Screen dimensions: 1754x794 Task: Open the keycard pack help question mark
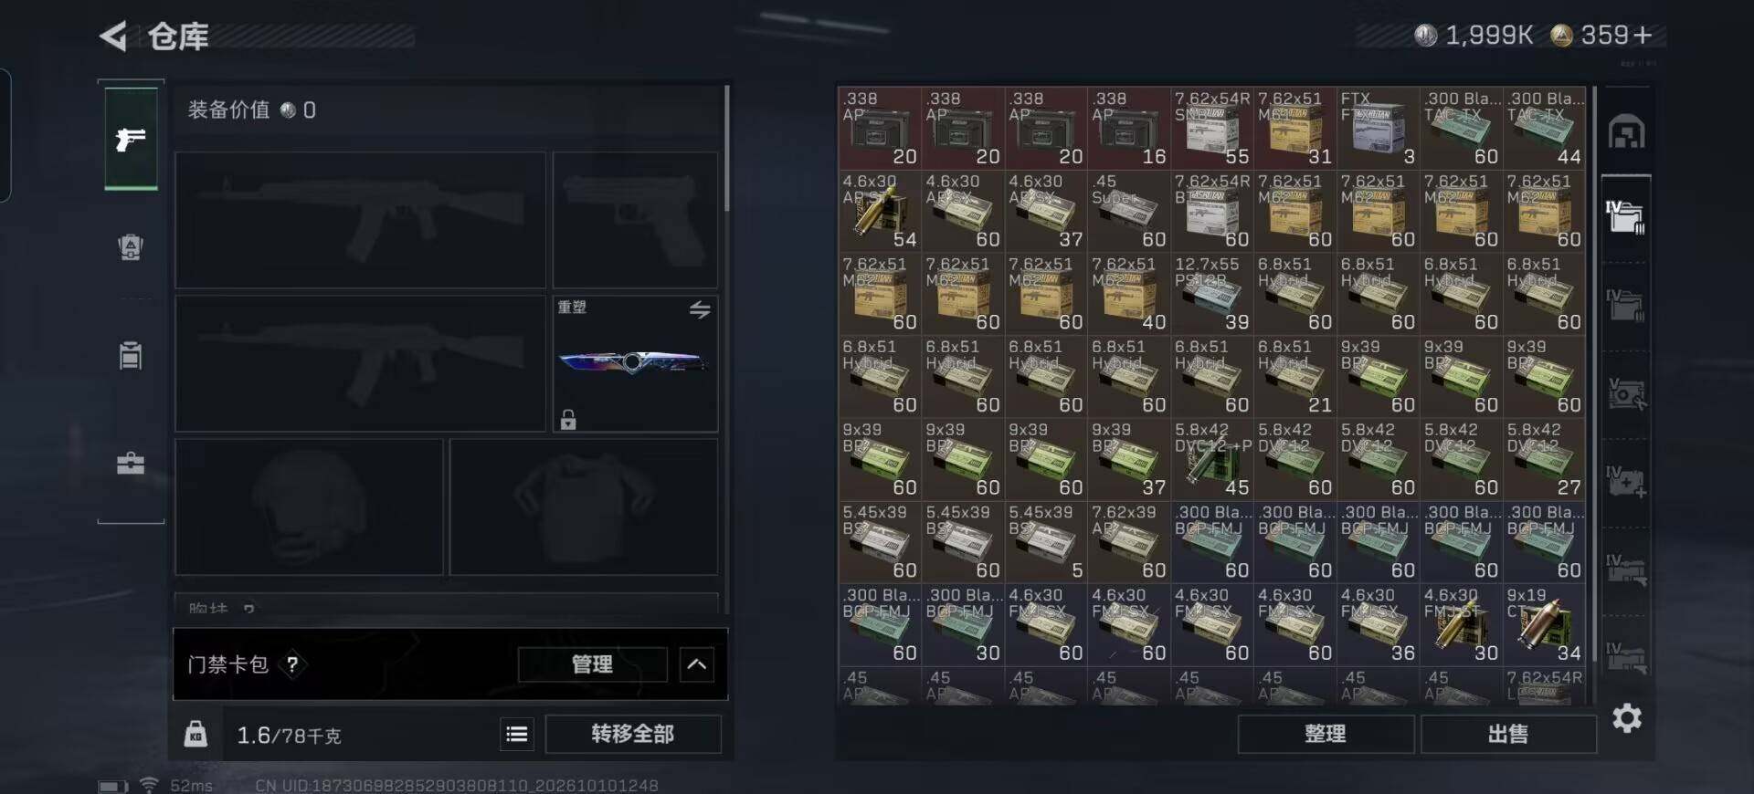tap(292, 664)
